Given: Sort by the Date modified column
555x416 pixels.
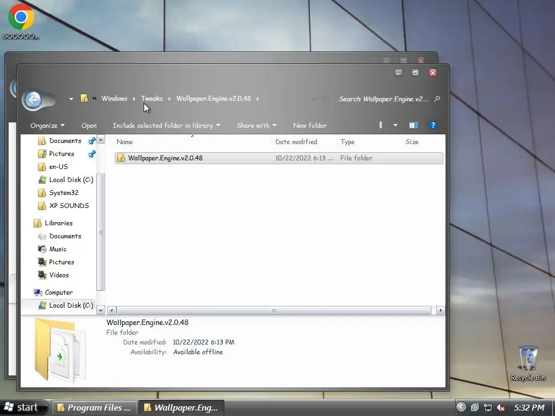Looking at the screenshot, I should pyautogui.click(x=296, y=142).
